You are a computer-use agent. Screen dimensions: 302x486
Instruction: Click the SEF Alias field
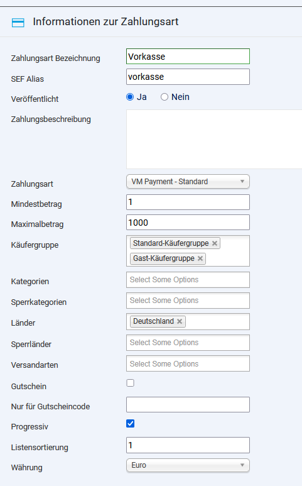tap(188, 77)
